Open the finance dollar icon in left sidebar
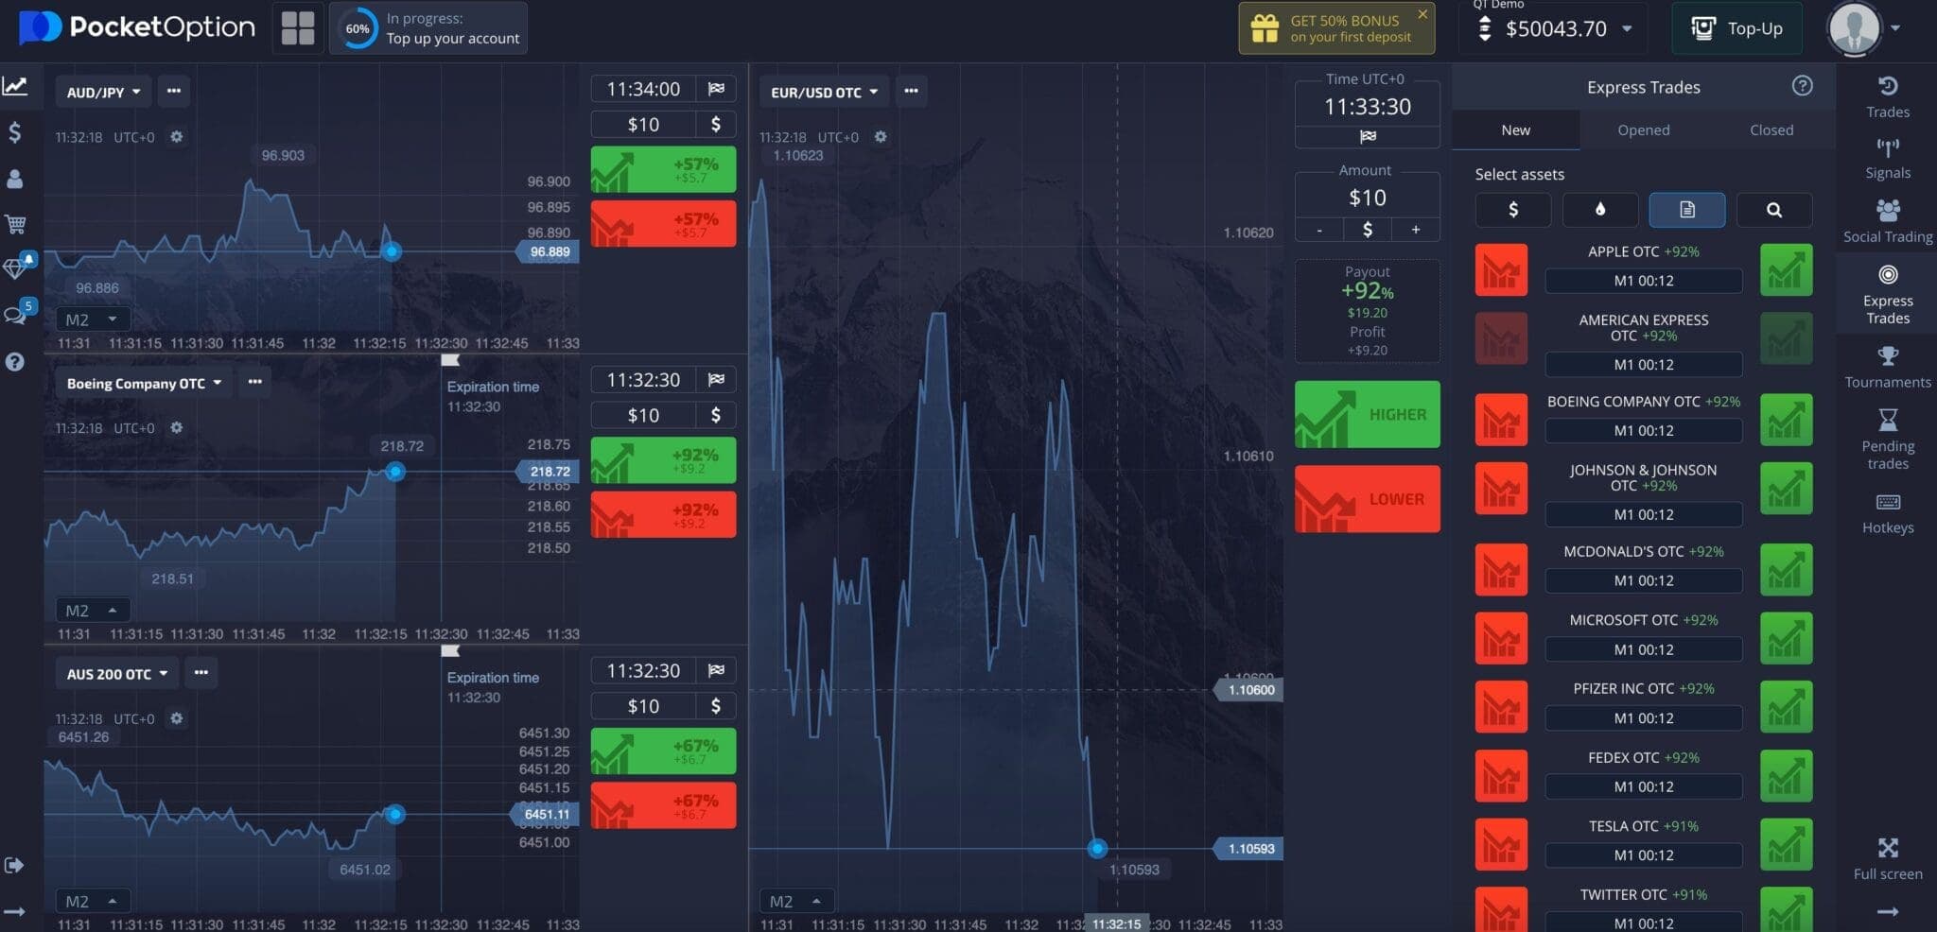The height and width of the screenshot is (932, 1937). coord(15,132)
